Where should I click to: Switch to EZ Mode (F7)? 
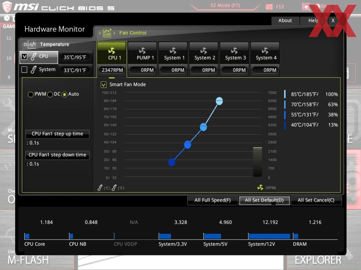click(225, 6)
